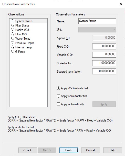The image size is (125, 156).
Task: Click the Internal Temp observation icon
Action: click(x=13, y=47)
